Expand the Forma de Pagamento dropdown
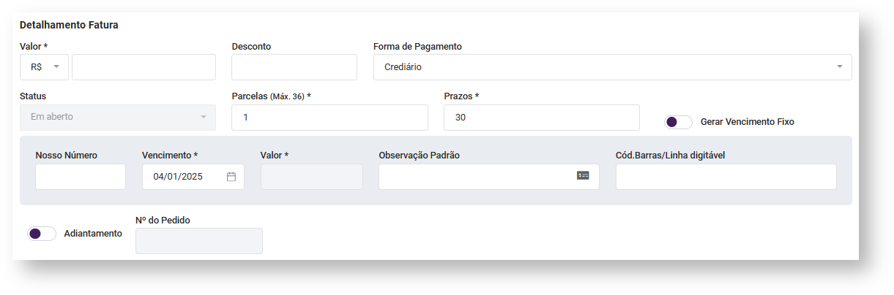Image resolution: width=894 pixels, height=295 pixels. 840,67
